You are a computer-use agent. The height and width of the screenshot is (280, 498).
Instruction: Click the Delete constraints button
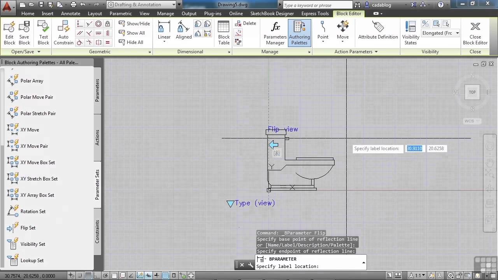coord(245,23)
